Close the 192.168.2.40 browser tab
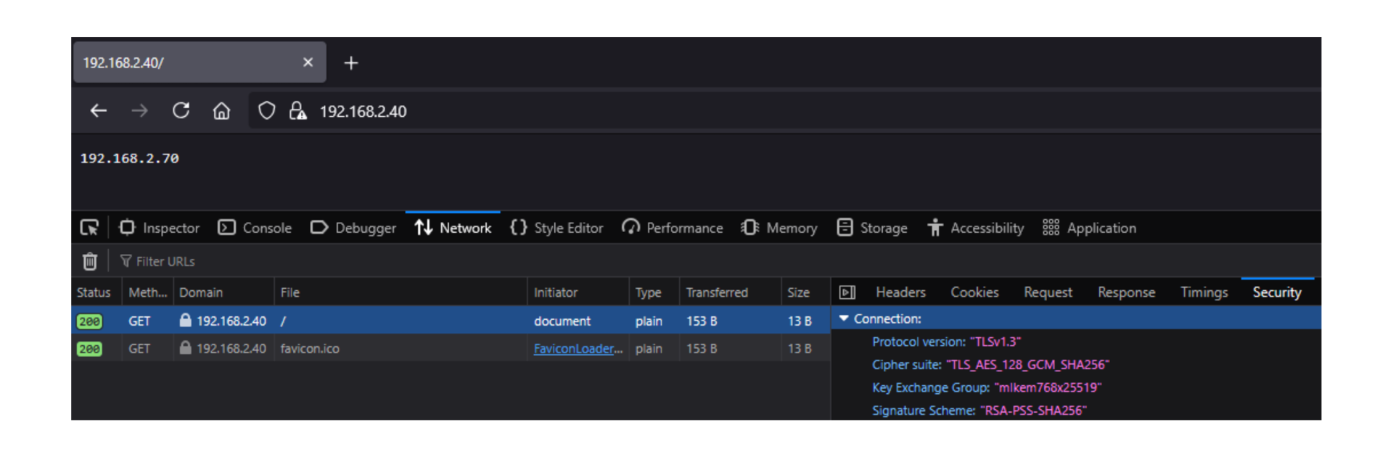1393x457 pixels. pos(308,62)
